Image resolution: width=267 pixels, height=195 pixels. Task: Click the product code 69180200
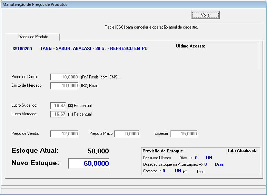(x=22, y=49)
